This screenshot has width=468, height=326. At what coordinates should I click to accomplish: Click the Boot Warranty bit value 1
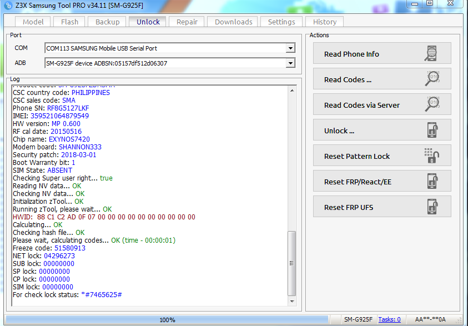tap(73, 162)
